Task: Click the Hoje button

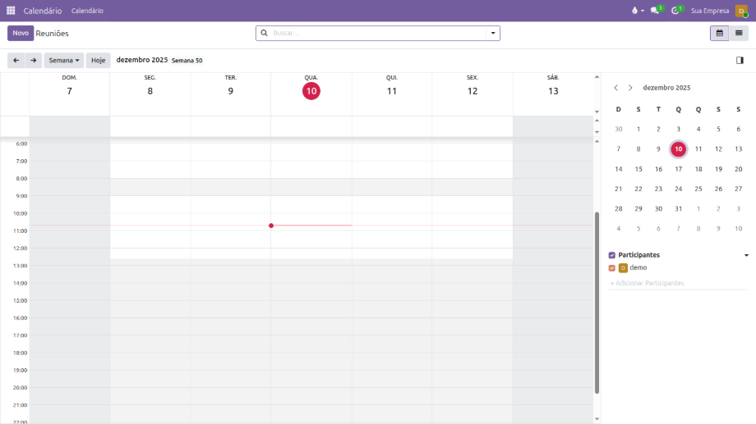Action: 98,60
